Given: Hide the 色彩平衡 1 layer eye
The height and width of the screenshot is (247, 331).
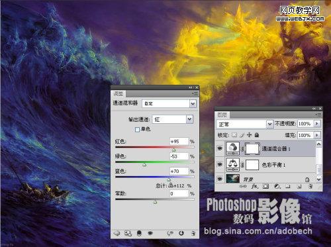Looking at the screenshot, I should point(220,165).
